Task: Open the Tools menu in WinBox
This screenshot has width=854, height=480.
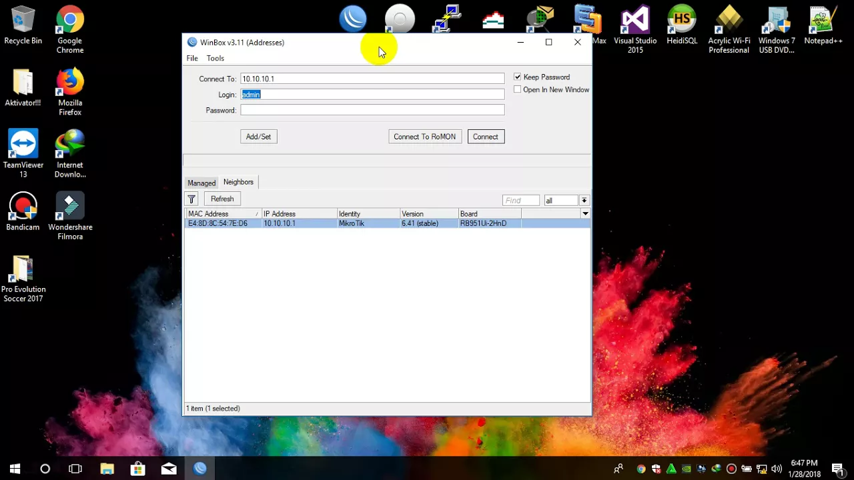Action: (x=215, y=58)
